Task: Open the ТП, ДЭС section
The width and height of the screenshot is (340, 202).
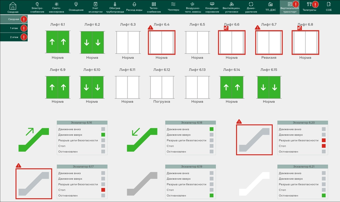Action: [270, 5]
